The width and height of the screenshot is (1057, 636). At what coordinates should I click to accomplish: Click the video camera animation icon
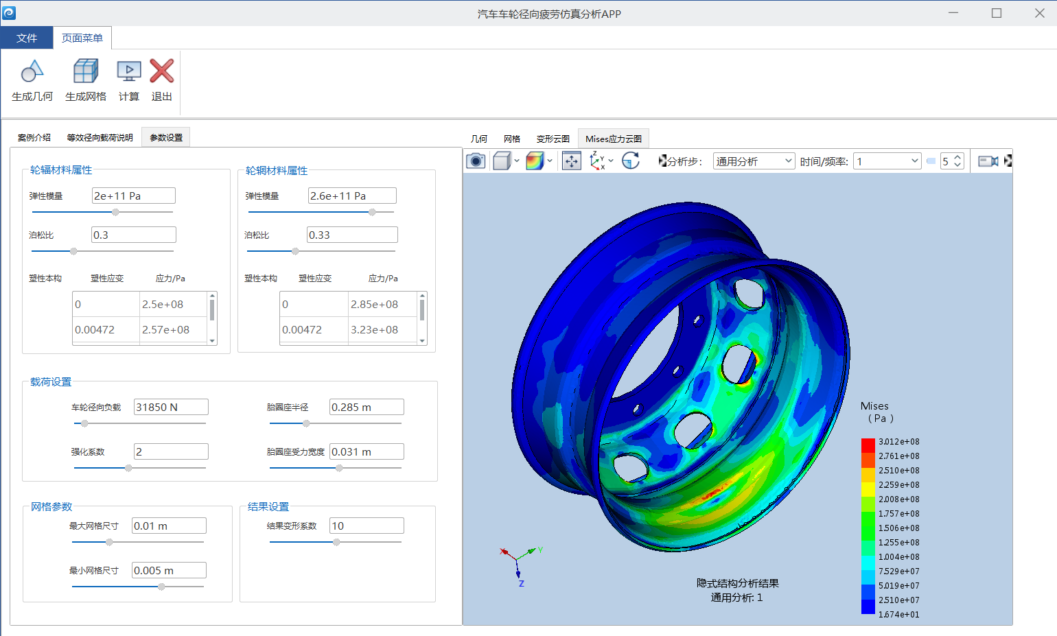[x=988, y=161]
